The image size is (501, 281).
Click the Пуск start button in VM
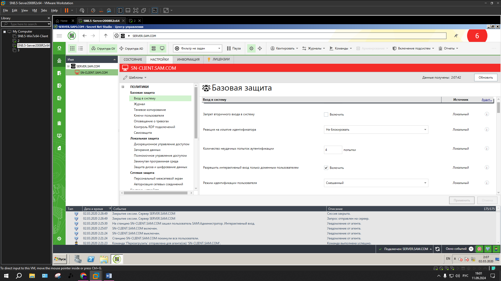tap(60, 259)
